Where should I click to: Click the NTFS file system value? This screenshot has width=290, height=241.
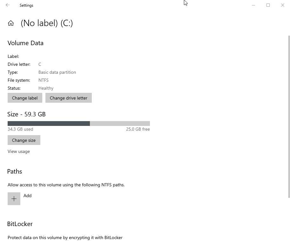pyautogui.click(x=43, y=80)
